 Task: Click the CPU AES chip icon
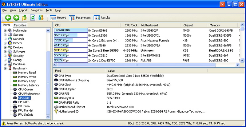(x=15, y=102)
